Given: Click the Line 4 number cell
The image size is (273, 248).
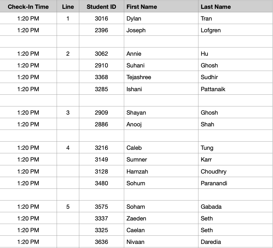Looking at the screenshot, I should point(68,148).
